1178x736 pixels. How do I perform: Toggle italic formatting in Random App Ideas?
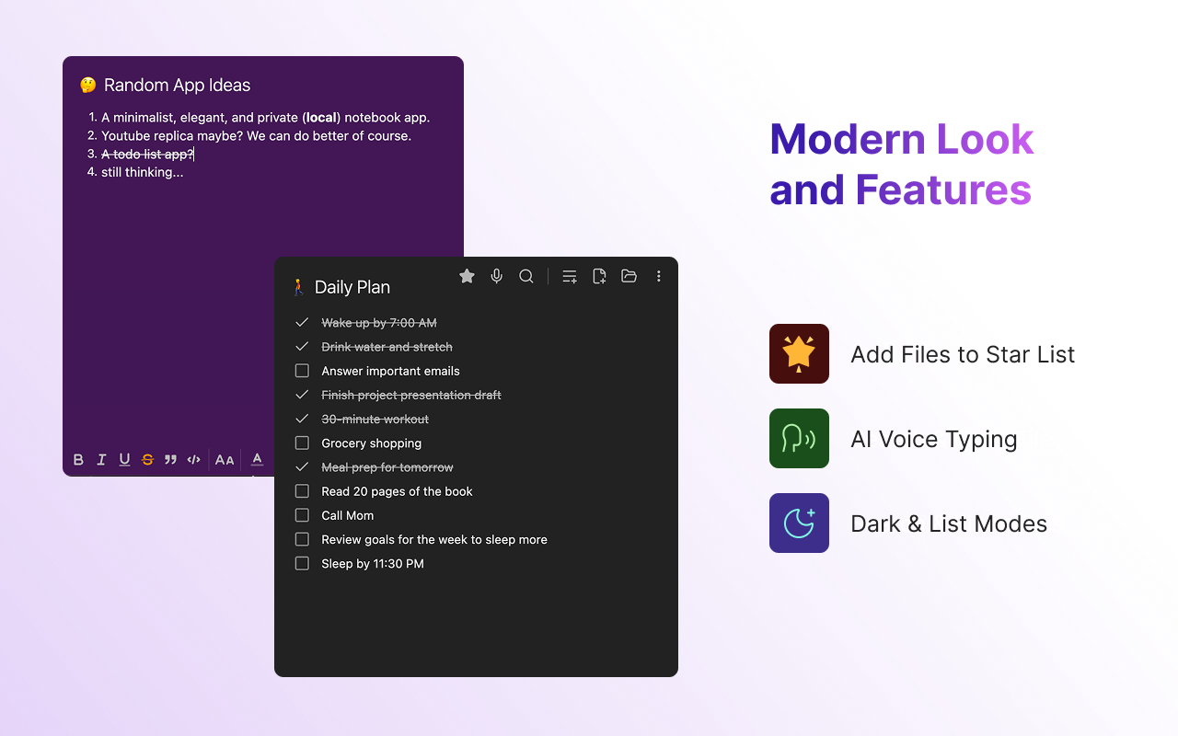(x=101, y=460)
